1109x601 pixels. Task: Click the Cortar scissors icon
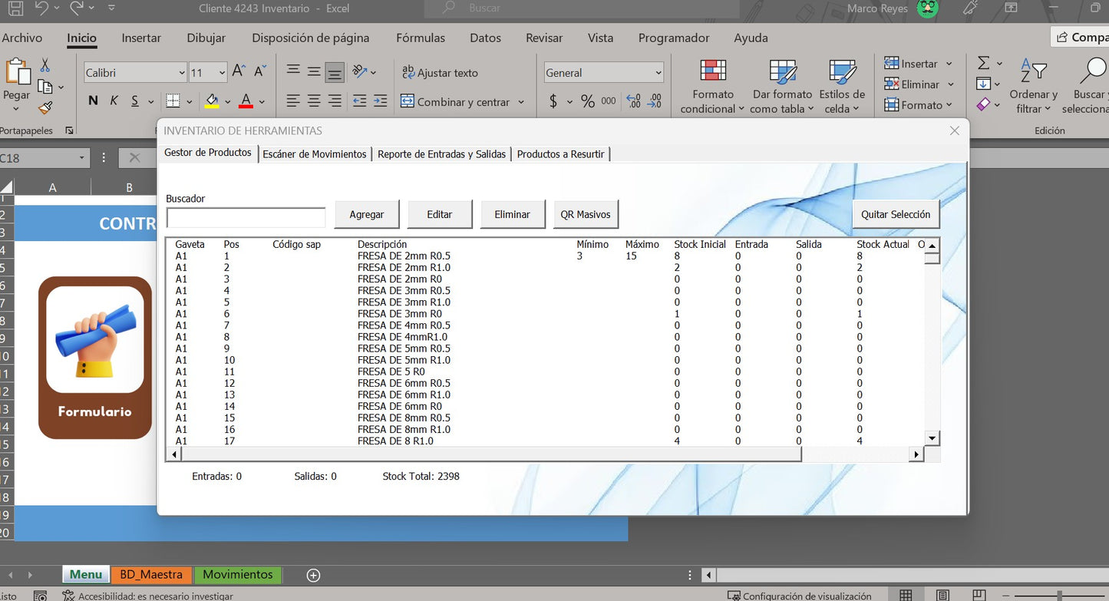point(45,65)
